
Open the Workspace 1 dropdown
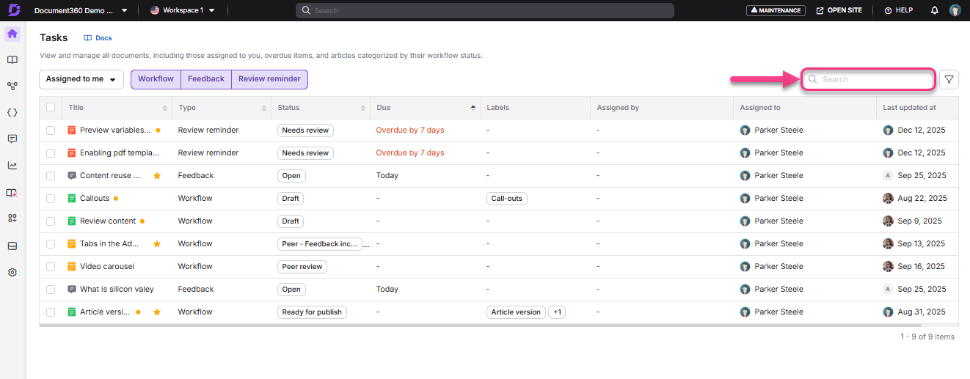[x=183, y=10]
